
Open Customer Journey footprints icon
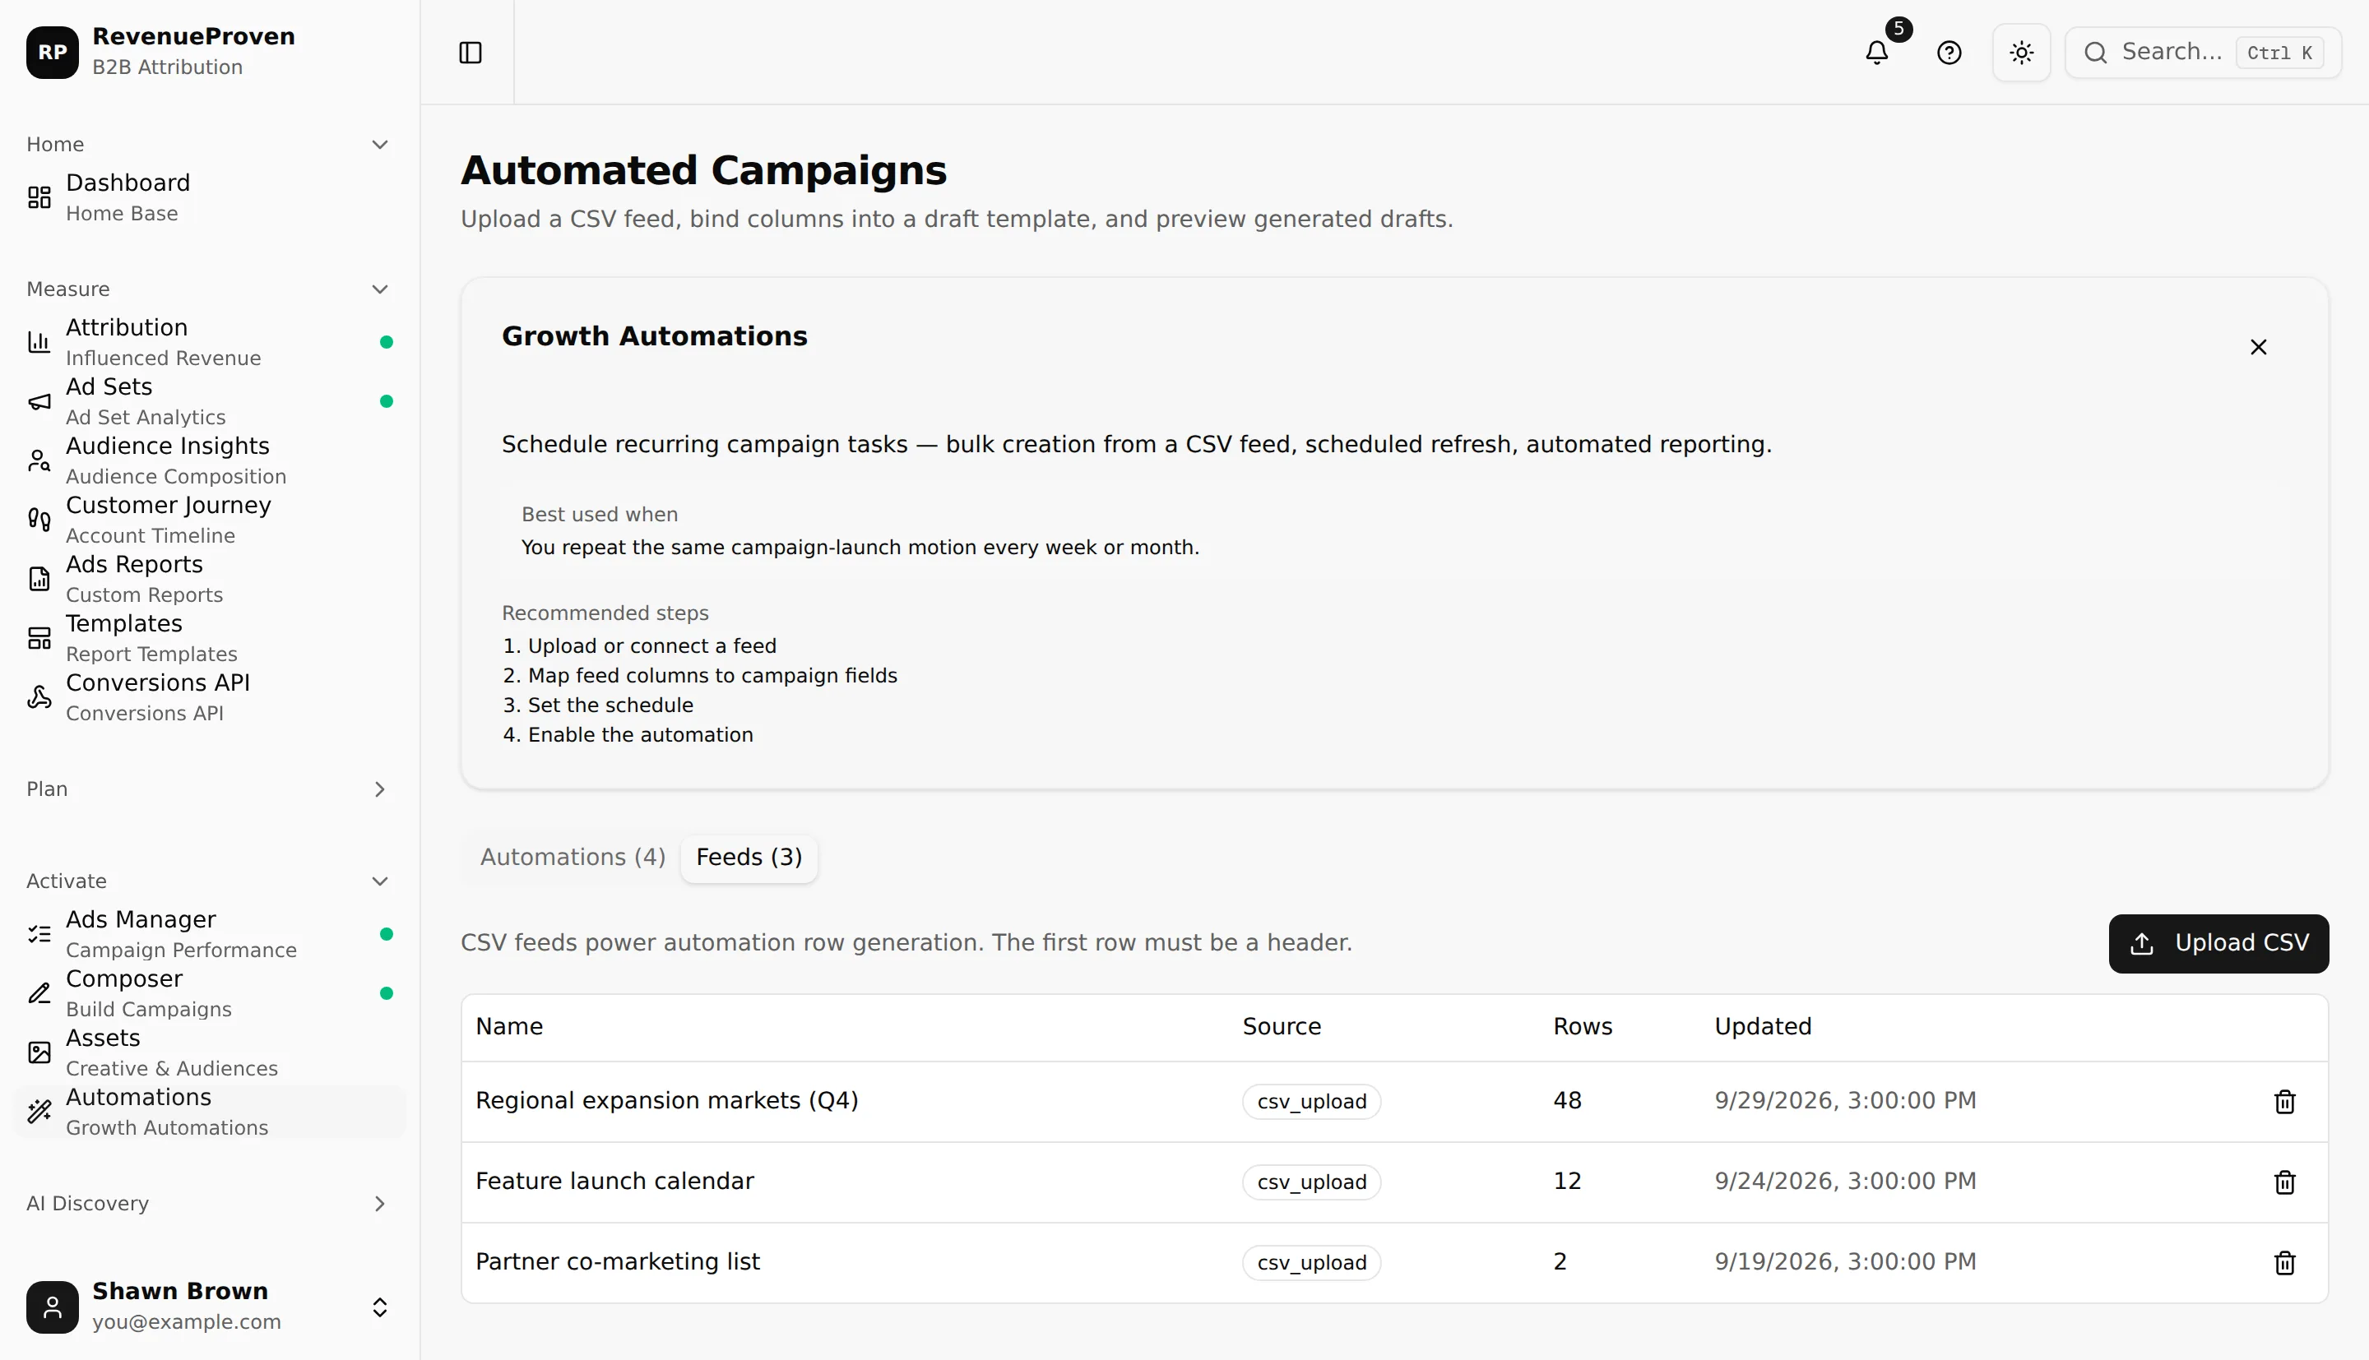(x=39, y=520)
